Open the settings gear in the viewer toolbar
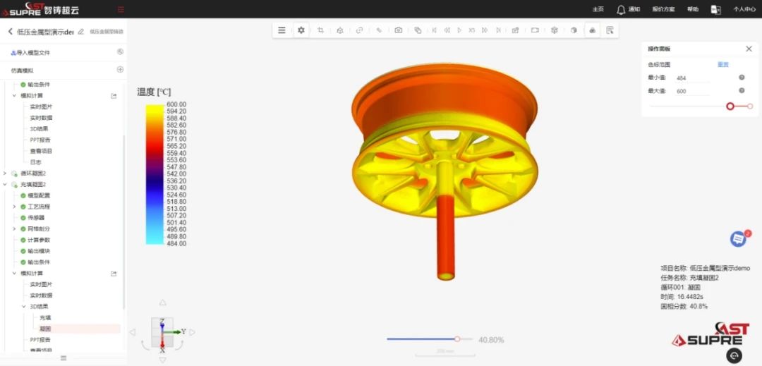Viewport: 762px width, 366px height. [x=301, y=30]
